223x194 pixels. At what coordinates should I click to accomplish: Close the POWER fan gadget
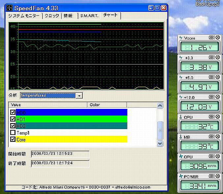[218, 176]
